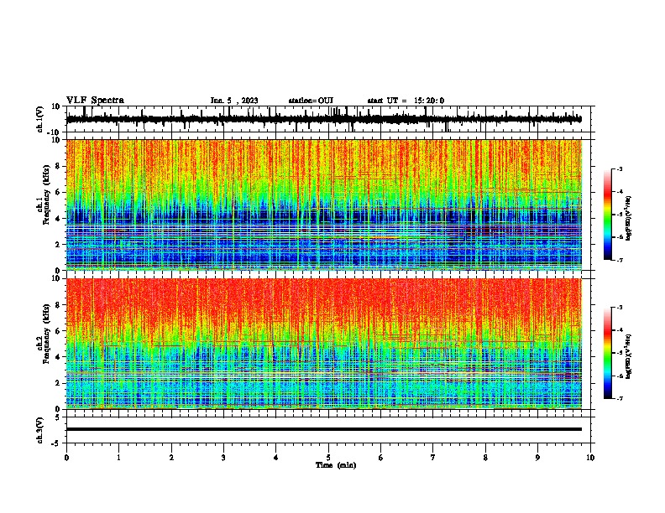Click the ch.2 colorbar PSD unit label
The image size is (665, 513).
628,356
